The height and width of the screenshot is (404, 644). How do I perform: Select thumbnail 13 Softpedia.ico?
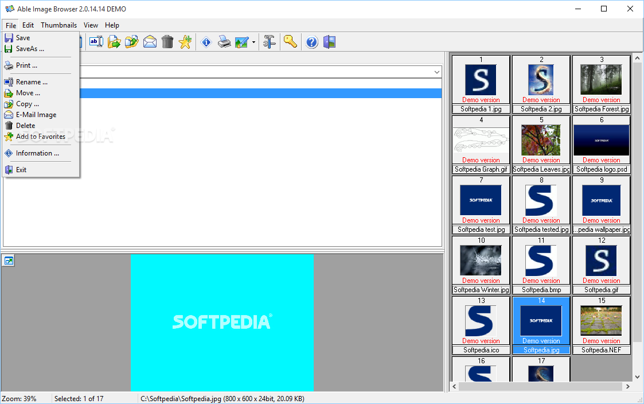point(481,325)
